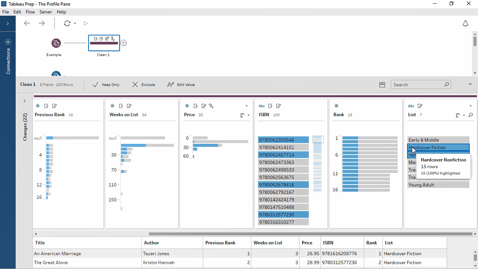The image size is (478, 269).
Task: Click the Exclude button
Action: (x=143, y=85)
